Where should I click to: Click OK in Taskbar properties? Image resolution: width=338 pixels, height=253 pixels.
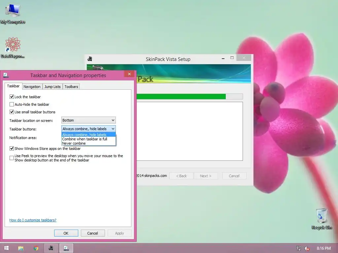point(66,233)
